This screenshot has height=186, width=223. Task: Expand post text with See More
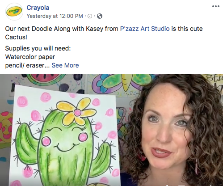coord(65,65)
